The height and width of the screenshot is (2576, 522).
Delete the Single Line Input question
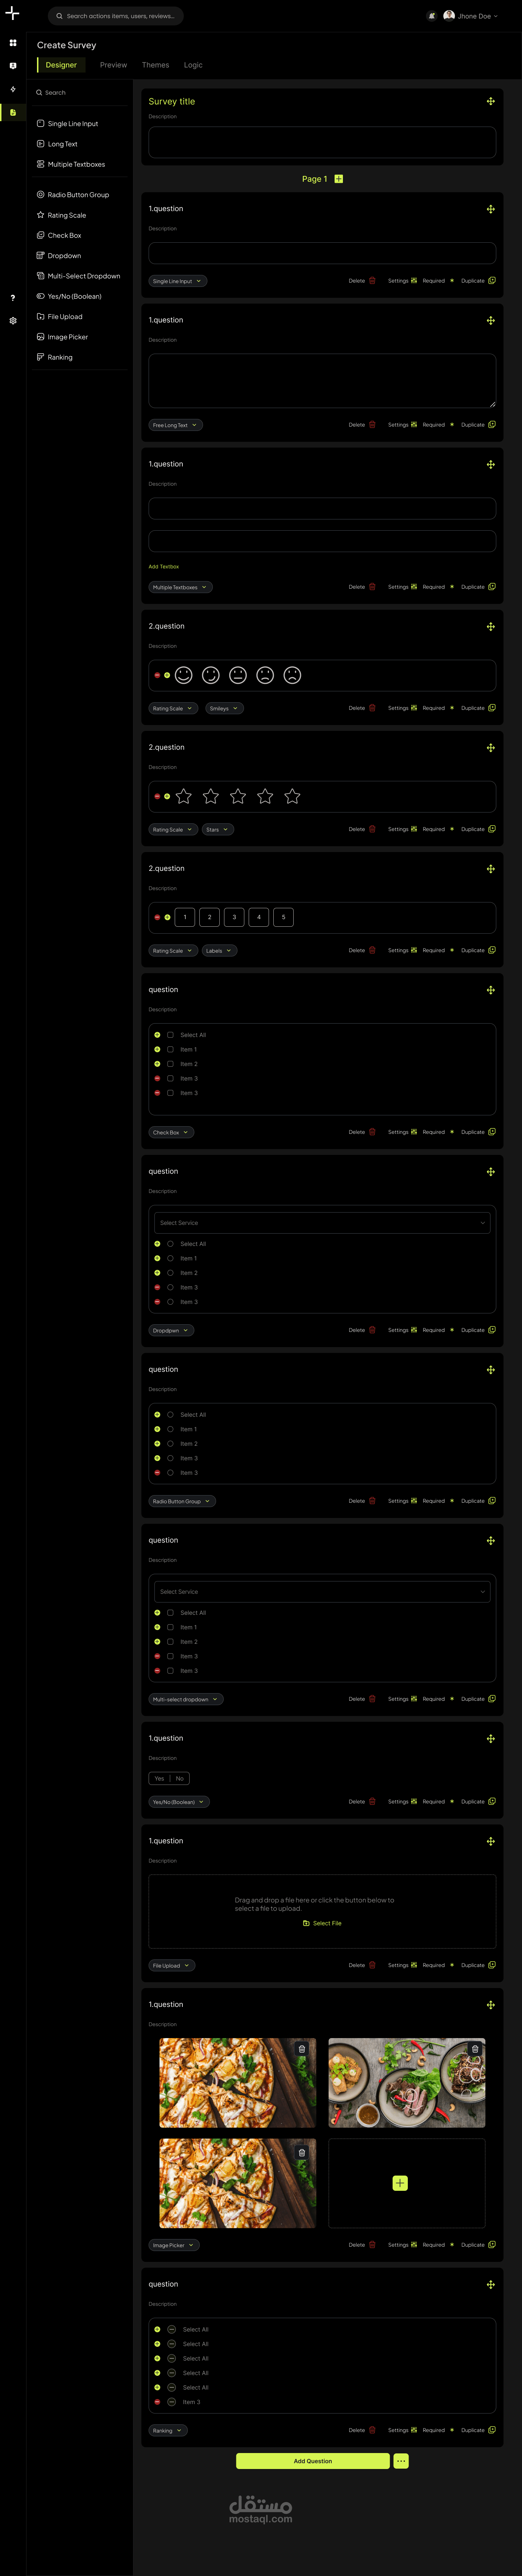coord(362,281)
